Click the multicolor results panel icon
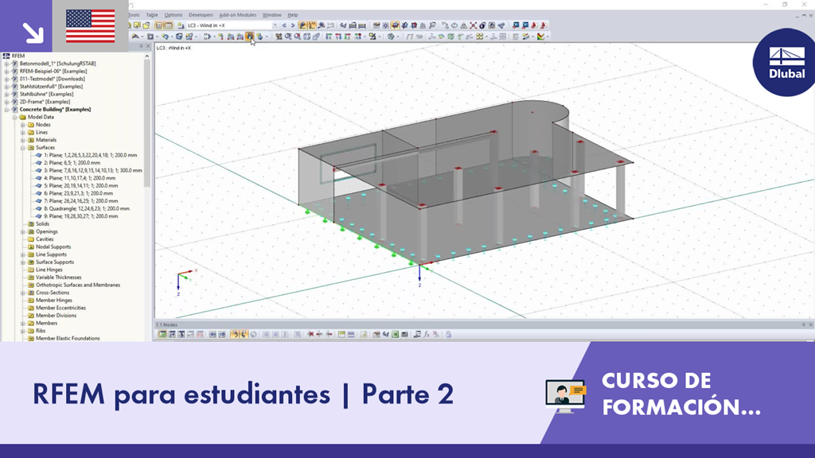This screenshot has width=815, height=458. [541, 37]
